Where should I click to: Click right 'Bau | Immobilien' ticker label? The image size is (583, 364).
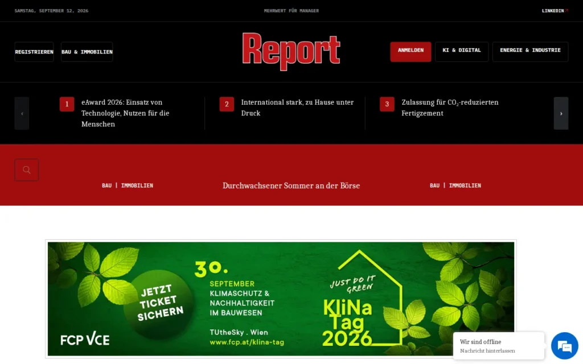point(455,185)
